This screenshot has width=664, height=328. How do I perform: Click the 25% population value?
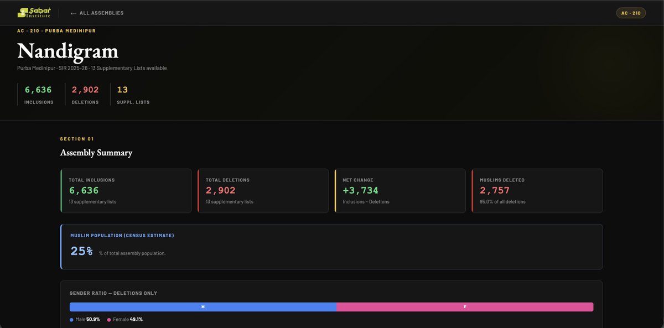82,251
